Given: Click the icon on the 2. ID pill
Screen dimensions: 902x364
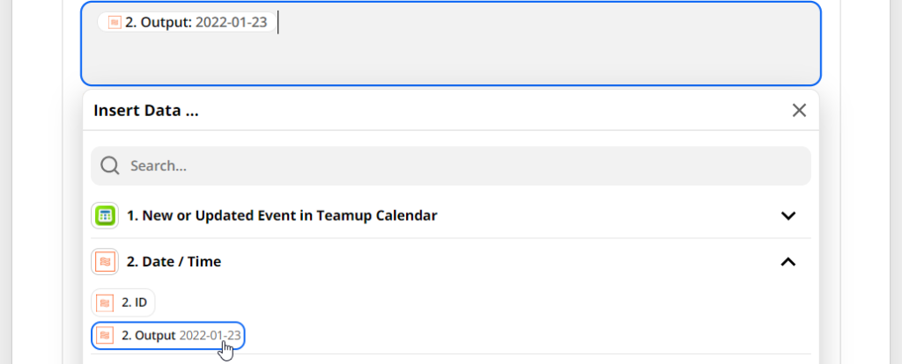Looking at the screenshot, I should (106, 303).
